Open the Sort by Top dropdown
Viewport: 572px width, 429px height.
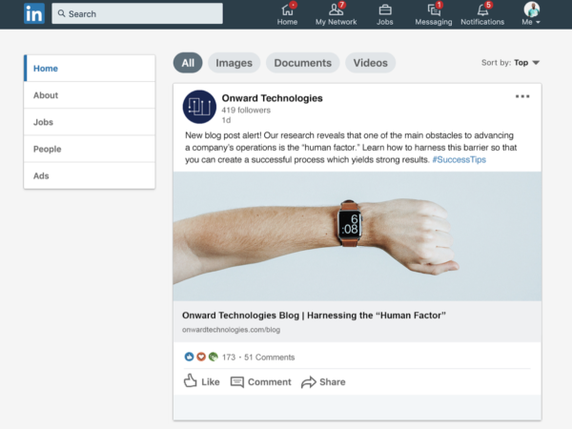pyautogui.click(x=510, y=63)
